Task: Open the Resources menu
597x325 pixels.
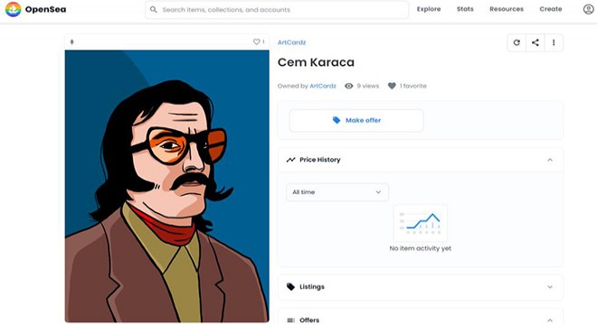Action: pos(507,9)
